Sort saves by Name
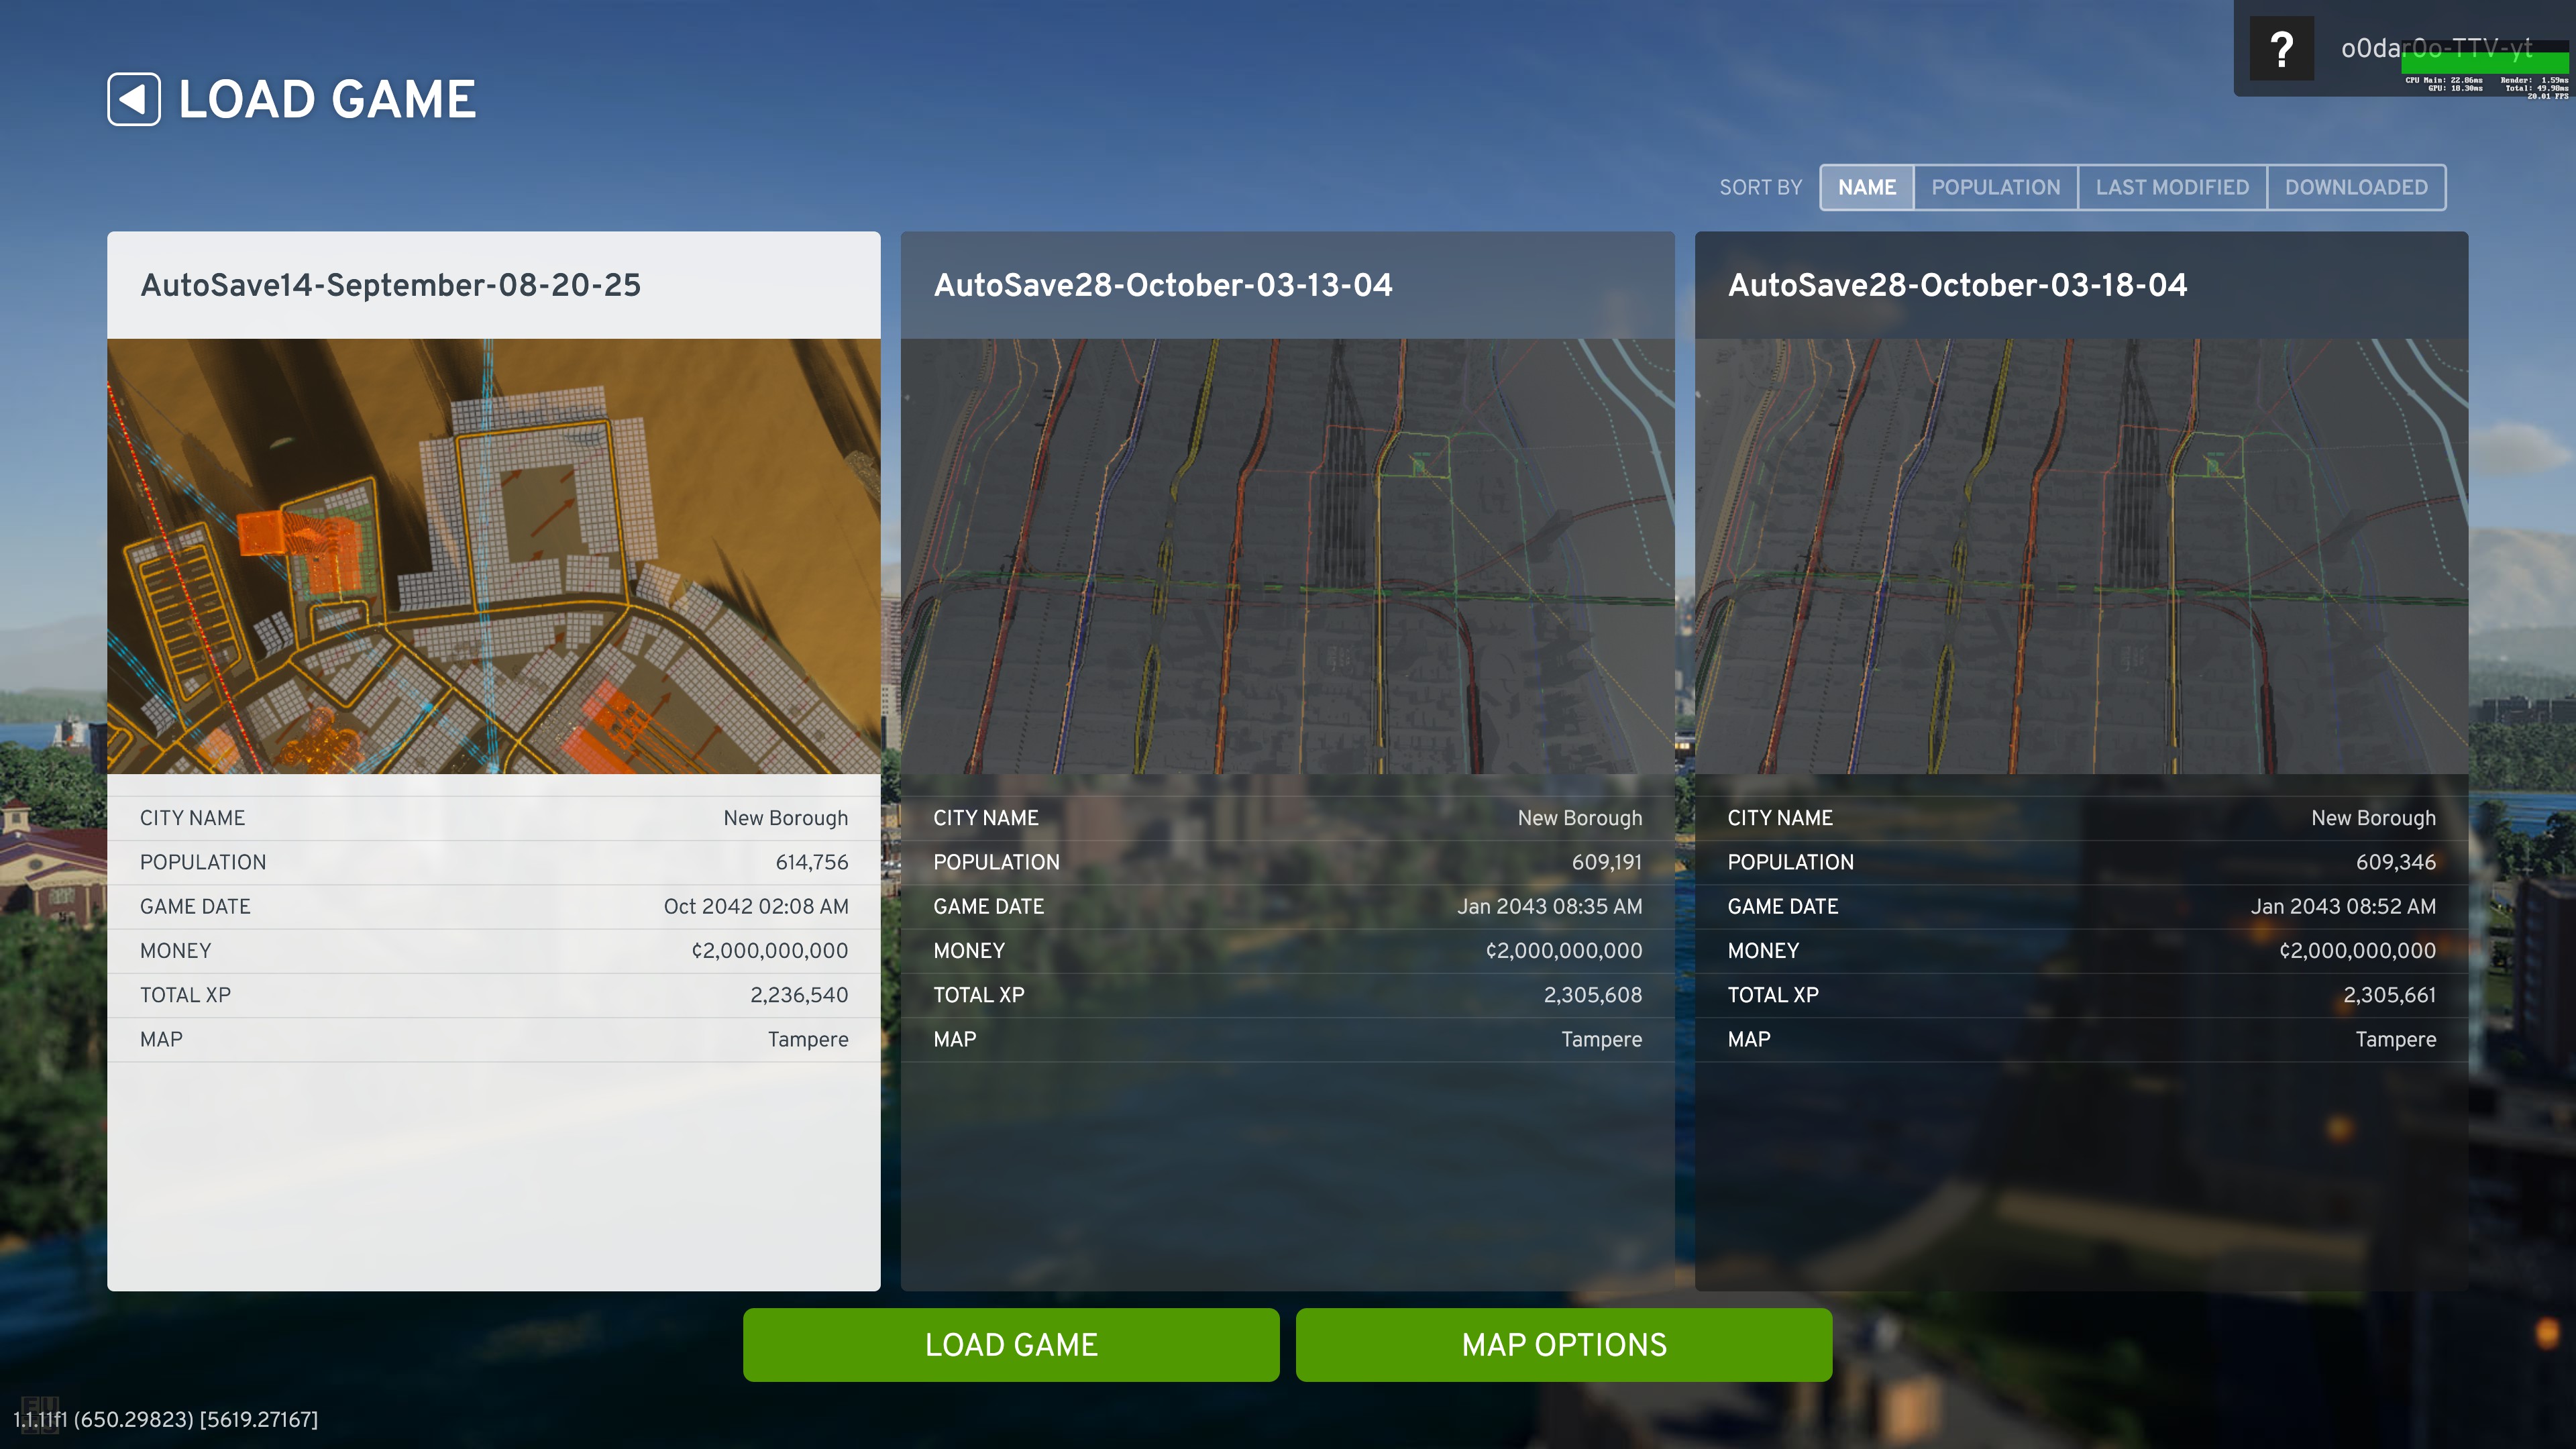Viewport: 2576px width, 1449px height. [1866, 187]
